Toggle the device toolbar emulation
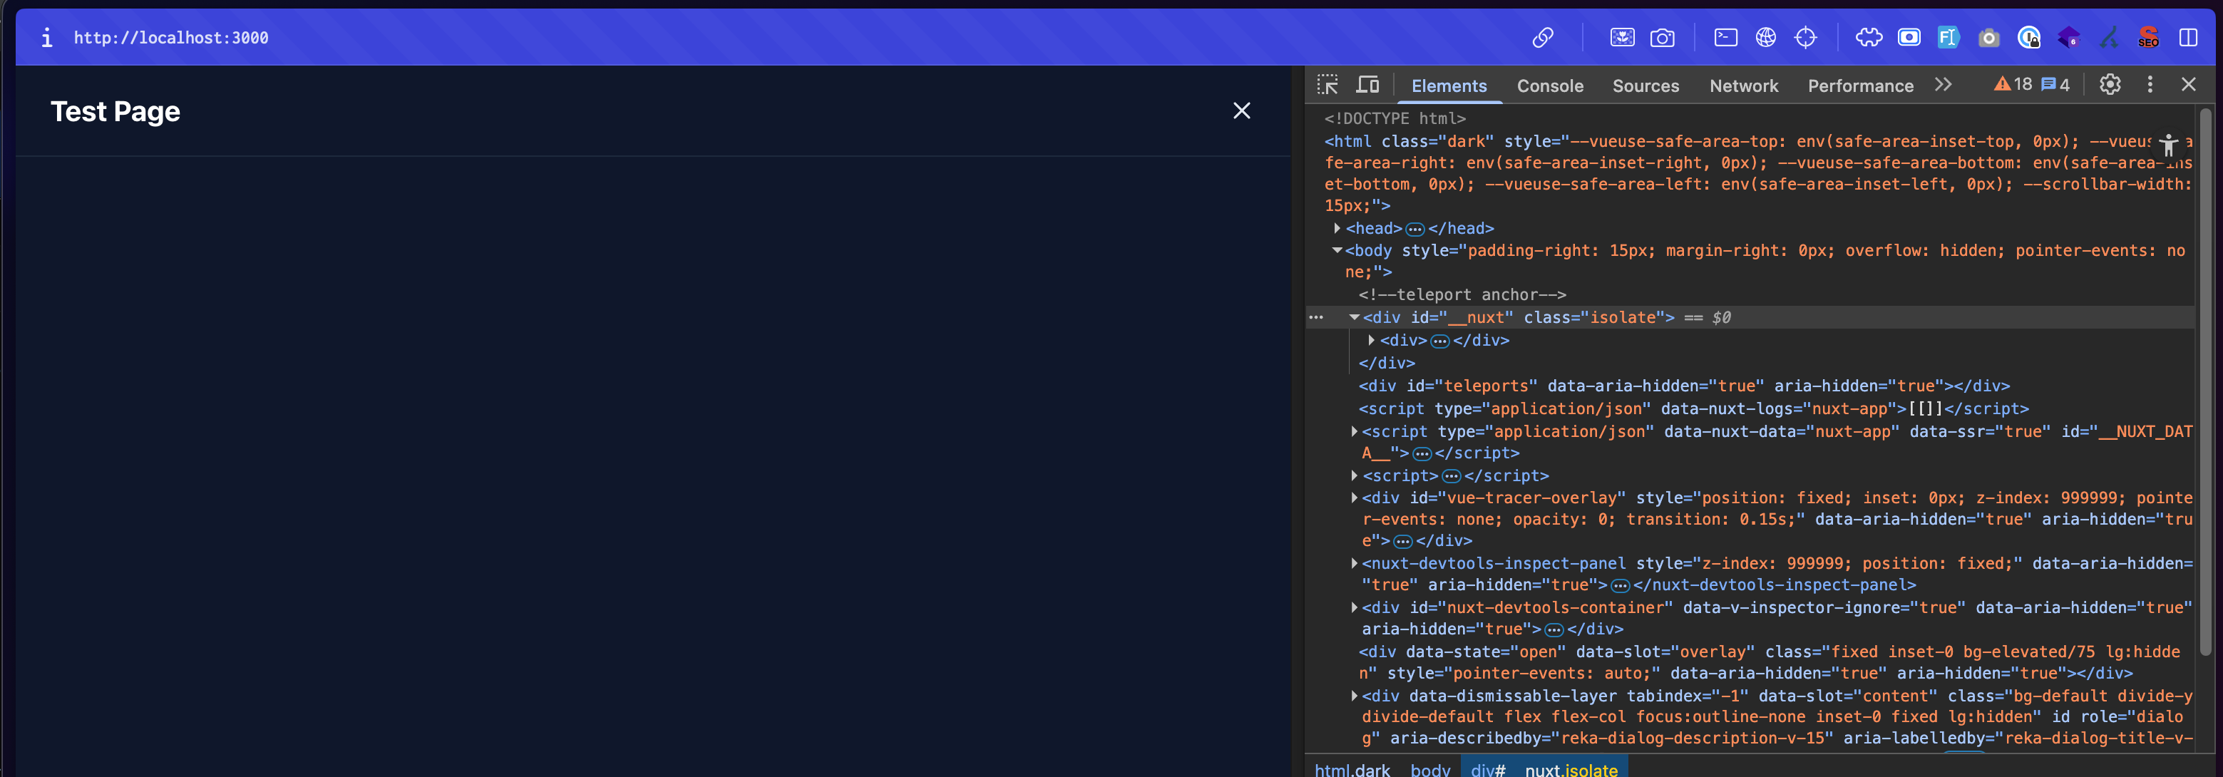This screenshot has width=2223, height=777. click(1367, 85)
